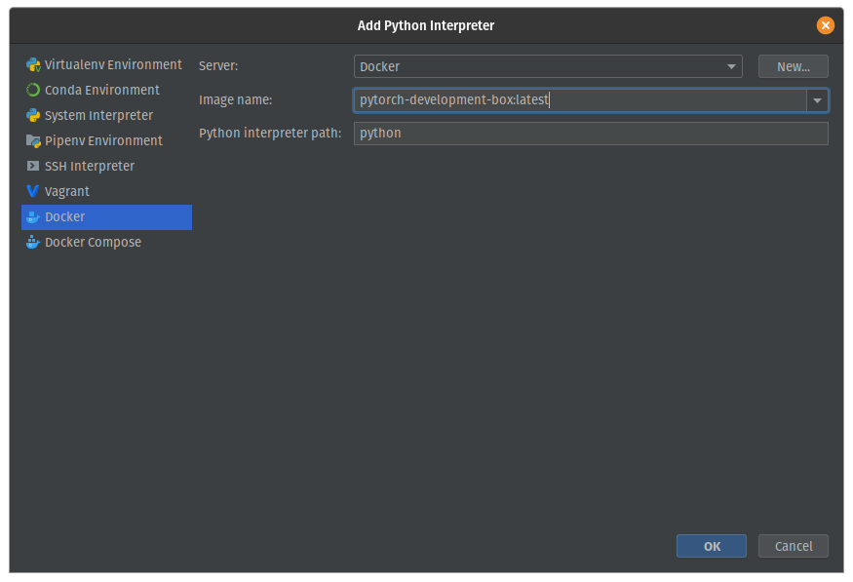Image resolution: width=853 pixels, height=582 pixels.
Task: Click the blue Vagrant V icon
Action: (33, 192)
